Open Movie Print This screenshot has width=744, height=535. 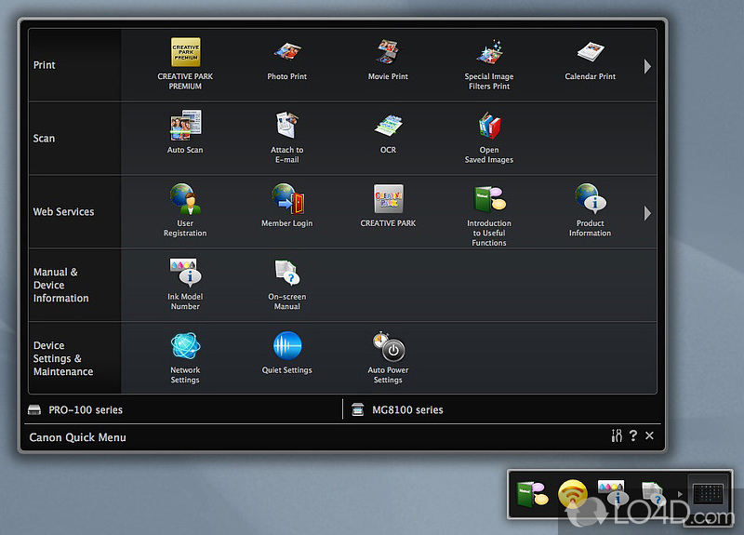click(x=388, y=53)
